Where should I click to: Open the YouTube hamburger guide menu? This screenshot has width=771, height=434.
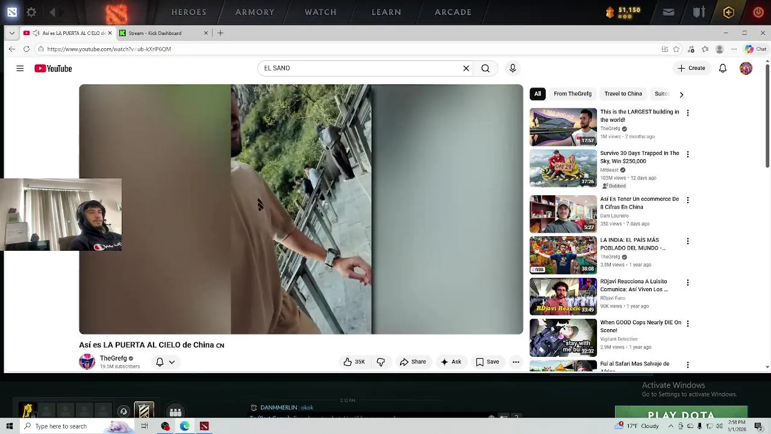(20, 69)
